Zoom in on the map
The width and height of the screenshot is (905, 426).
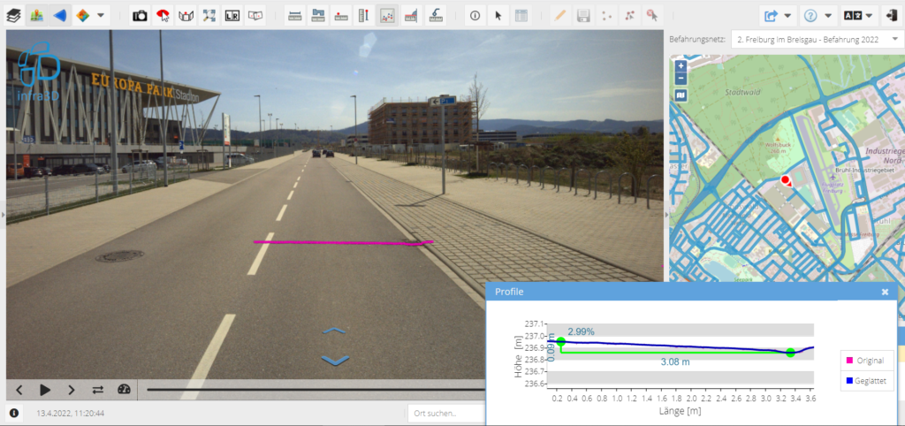681,66
